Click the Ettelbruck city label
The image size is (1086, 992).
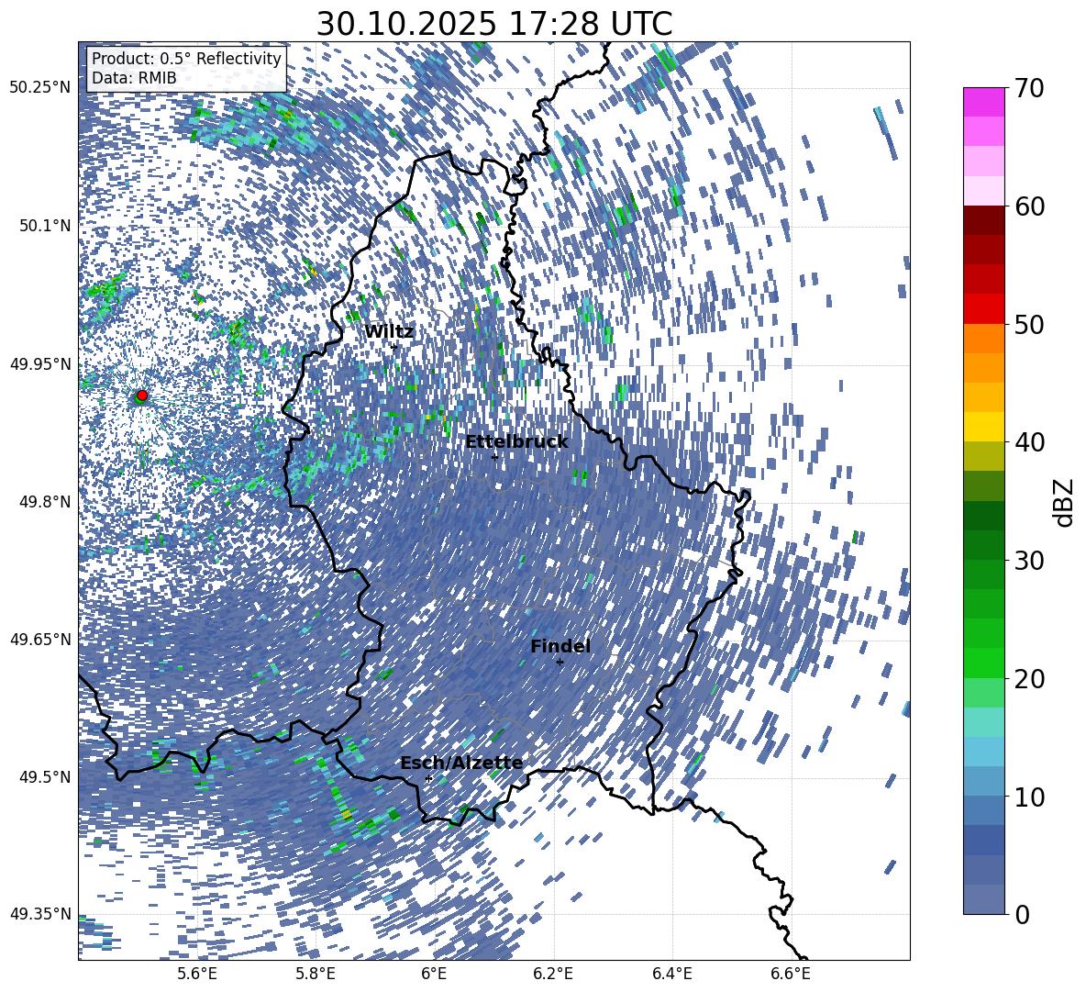[x=516, y=442]
